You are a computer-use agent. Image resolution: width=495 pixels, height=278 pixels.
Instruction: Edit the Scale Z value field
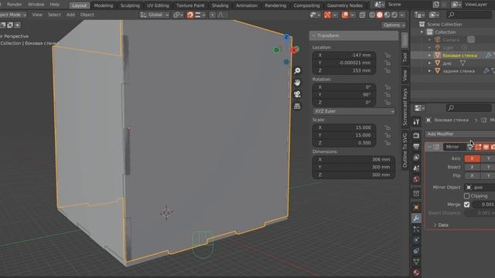point(344,143)
